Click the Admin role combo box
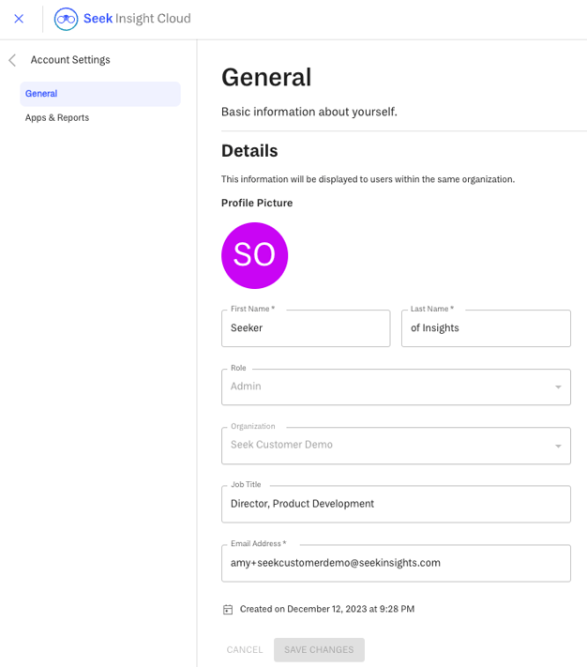This screenshot has height=667, width=587. [x=396, y=387]
